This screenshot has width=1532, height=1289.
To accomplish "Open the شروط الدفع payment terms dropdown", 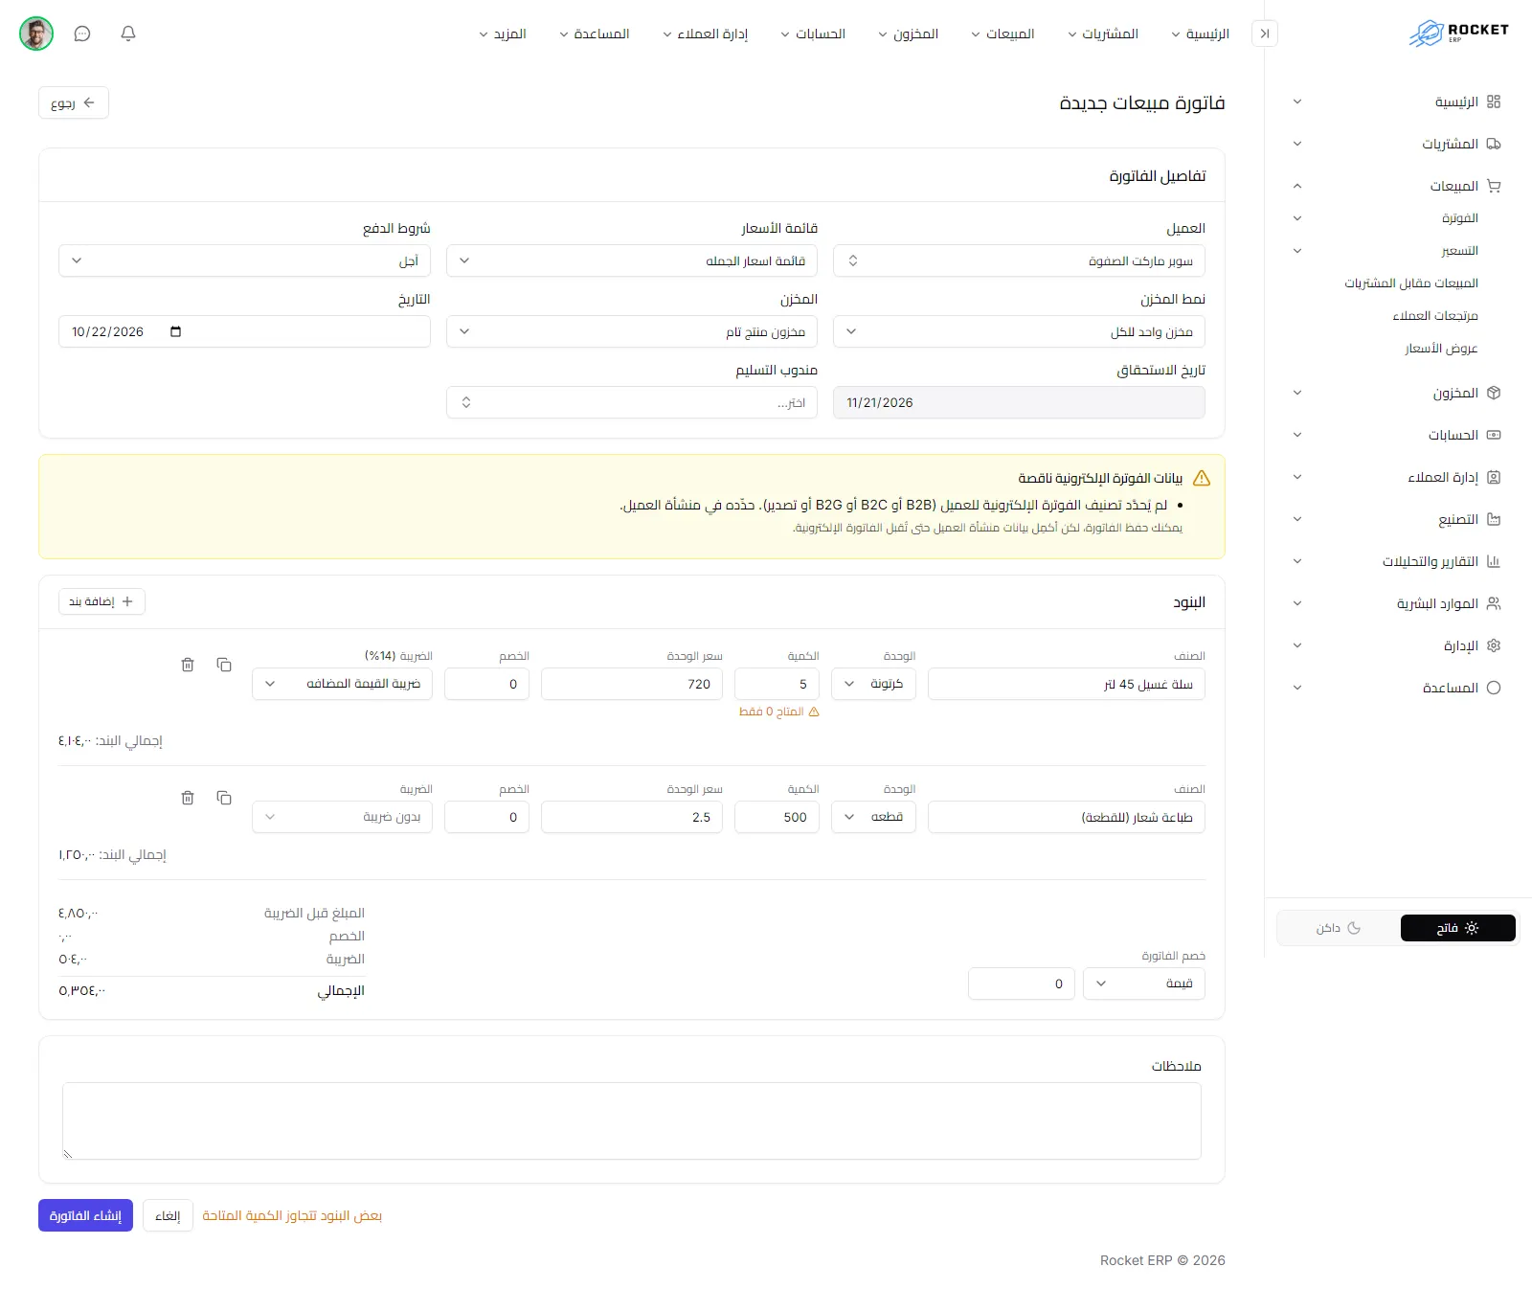I will pyautogui.click(x=244, y=260).
